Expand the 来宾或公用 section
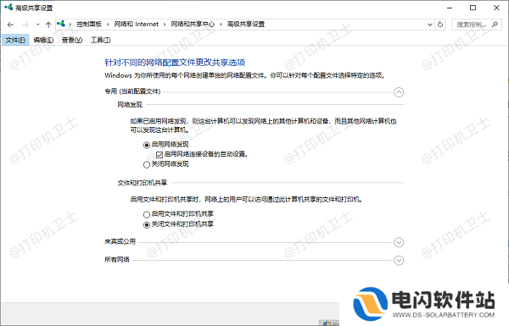This screenshot has width=509, height=326. point(399,242)
